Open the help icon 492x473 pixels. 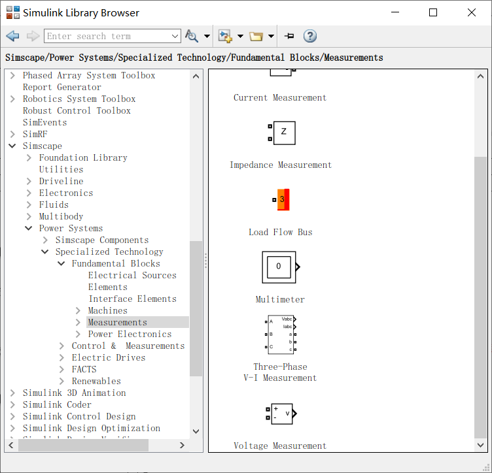(309, 36)
